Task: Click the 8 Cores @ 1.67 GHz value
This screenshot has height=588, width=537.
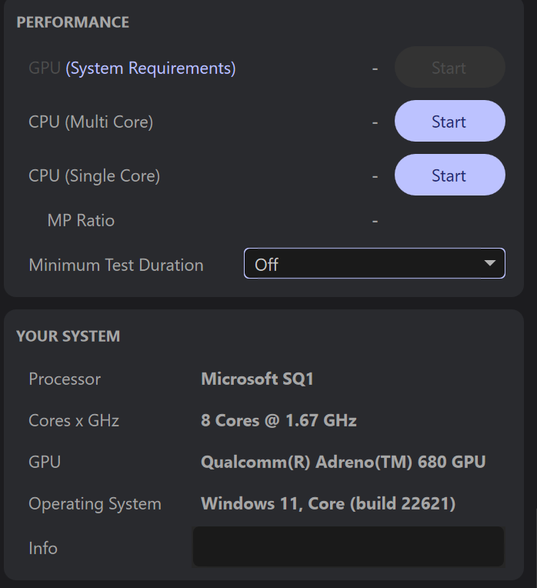Action: [x=279, y=421]
